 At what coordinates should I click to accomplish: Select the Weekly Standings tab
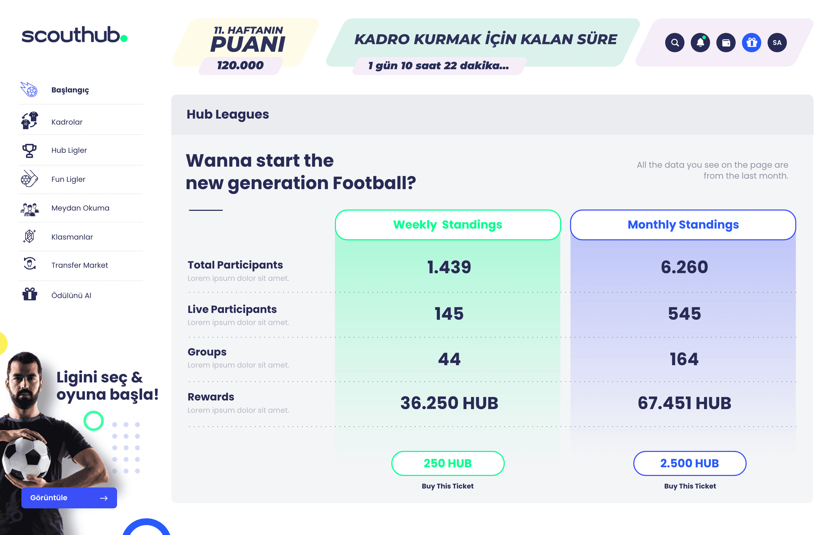coord(448,225)
